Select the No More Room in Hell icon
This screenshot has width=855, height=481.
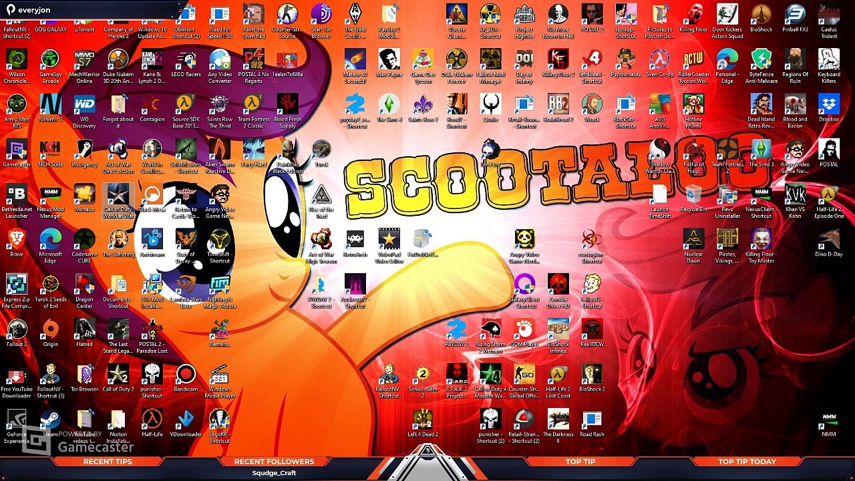(x=558, y=21)
